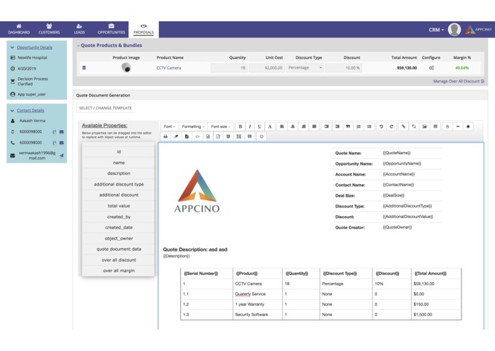This screenshot has height=351, width=495.
Task: Select the 'over all margin' property
Action: (x=119, y=271)
